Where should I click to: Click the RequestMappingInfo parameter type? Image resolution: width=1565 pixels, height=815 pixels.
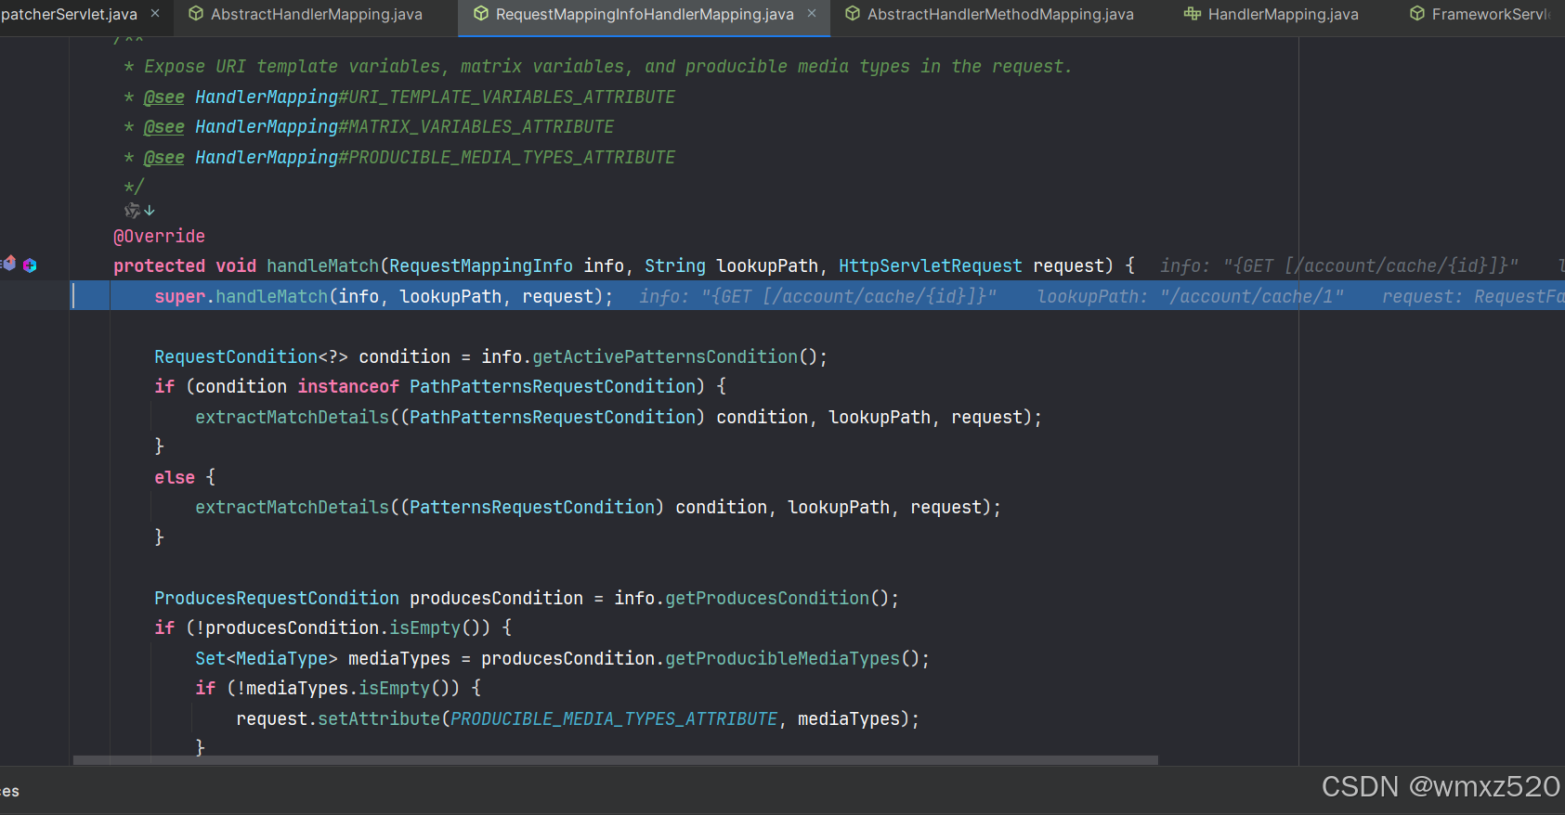click(x=481, y=265)
